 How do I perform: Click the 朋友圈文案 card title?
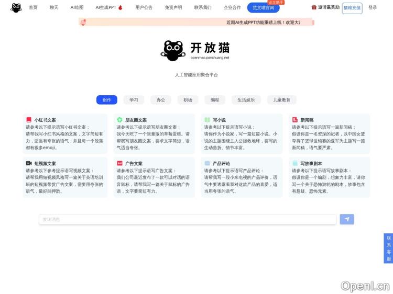(136, 120)
